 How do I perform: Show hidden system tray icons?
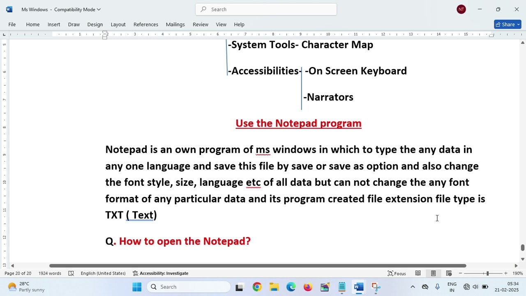413,287
